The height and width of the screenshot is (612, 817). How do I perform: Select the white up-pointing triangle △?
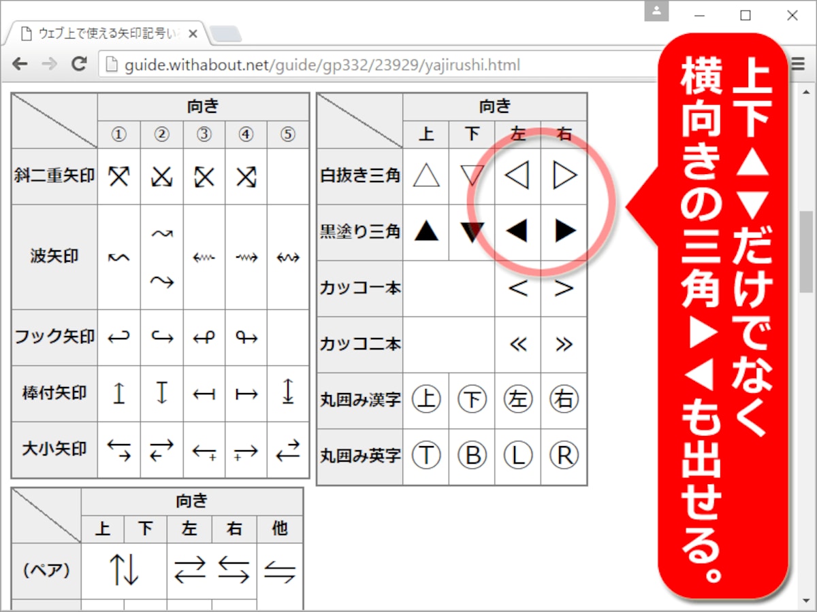click(x=426, y=175)
